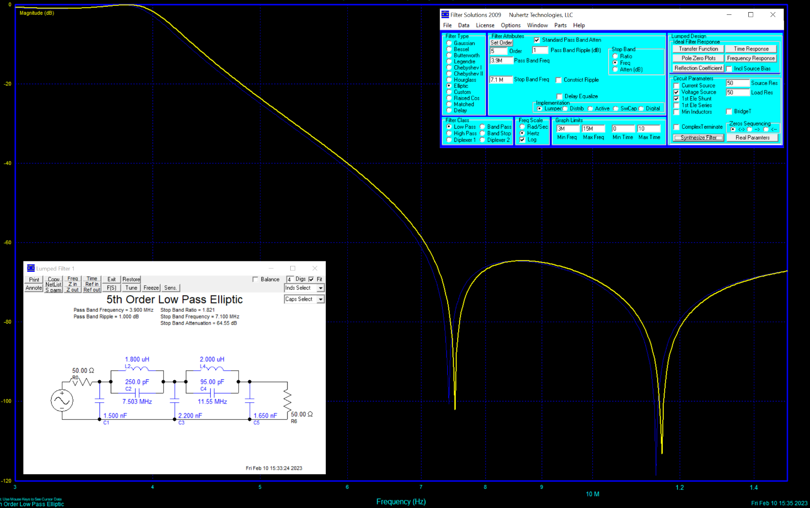This screenshot has width=810, height=508.
Task: Open the Options menu
Action: [510, 25]
